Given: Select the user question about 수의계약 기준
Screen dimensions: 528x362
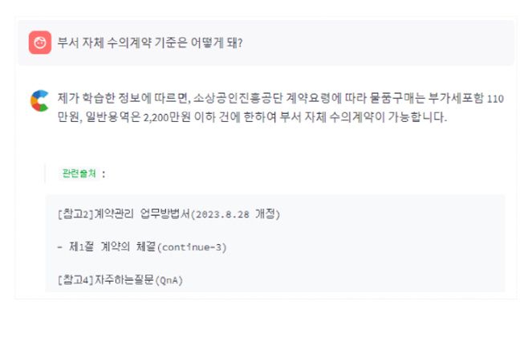Looking at the screenshot, I should click(x=150, y=43).
